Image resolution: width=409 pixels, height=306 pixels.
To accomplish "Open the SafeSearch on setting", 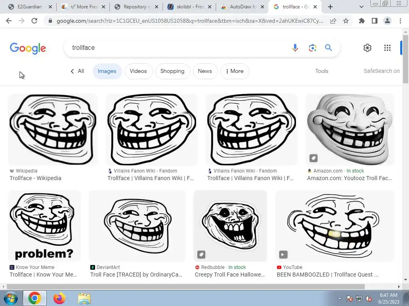I will [x=381, y=71].
